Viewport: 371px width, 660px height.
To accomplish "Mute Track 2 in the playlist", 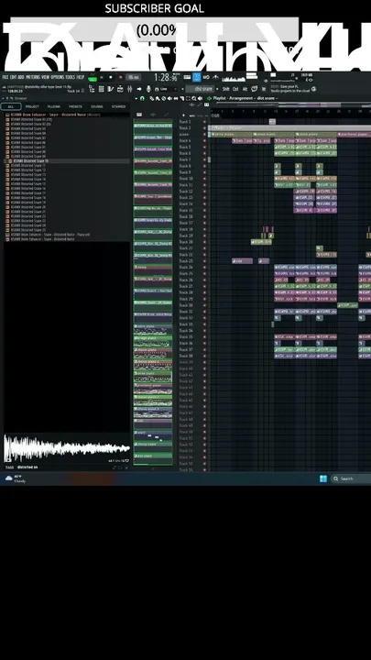I will 205,128.
